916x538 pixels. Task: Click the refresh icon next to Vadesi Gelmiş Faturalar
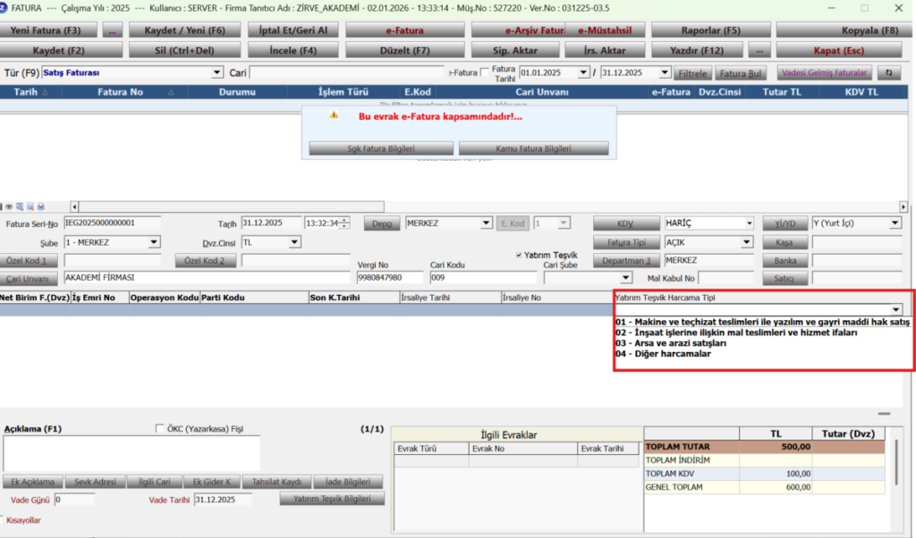888,73
